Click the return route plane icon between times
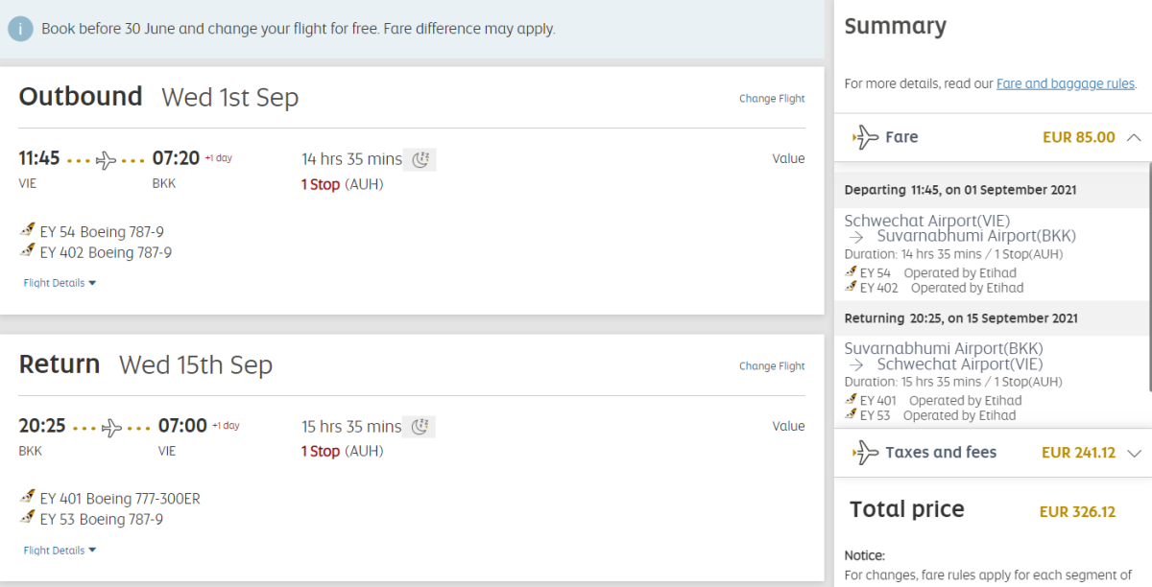 111,427
